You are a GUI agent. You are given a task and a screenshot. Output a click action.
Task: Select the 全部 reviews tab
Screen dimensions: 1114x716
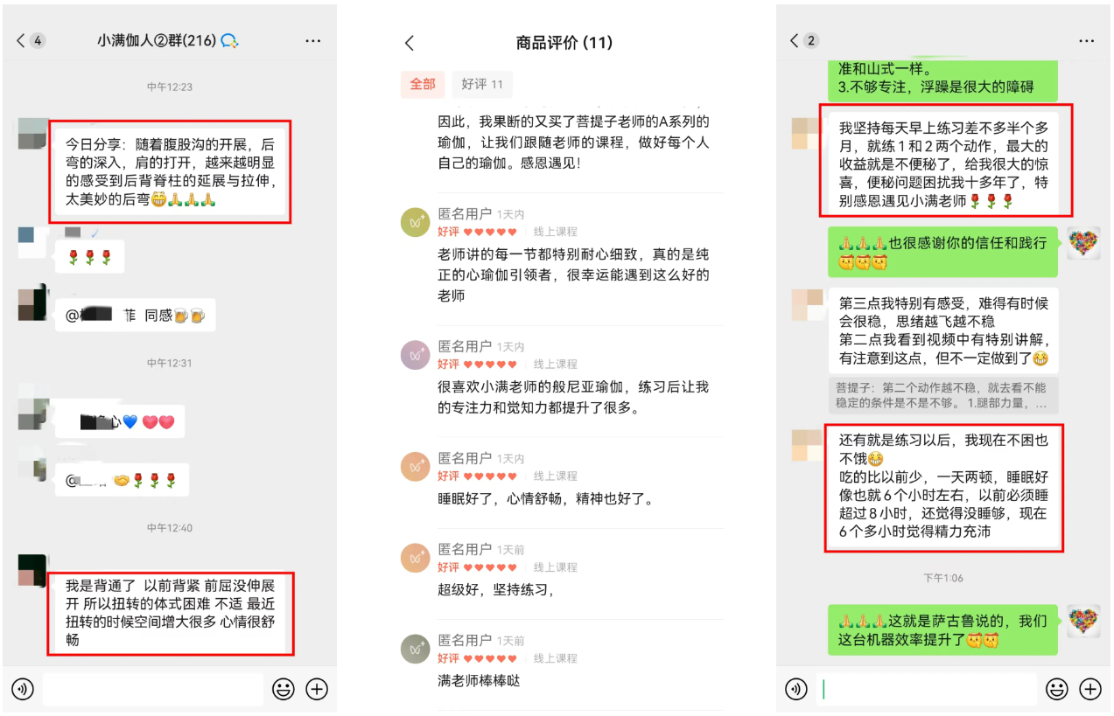pos(423,84)
